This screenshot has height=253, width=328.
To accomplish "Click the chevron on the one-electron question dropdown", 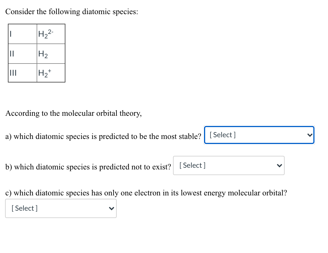I will coord(112,208).
